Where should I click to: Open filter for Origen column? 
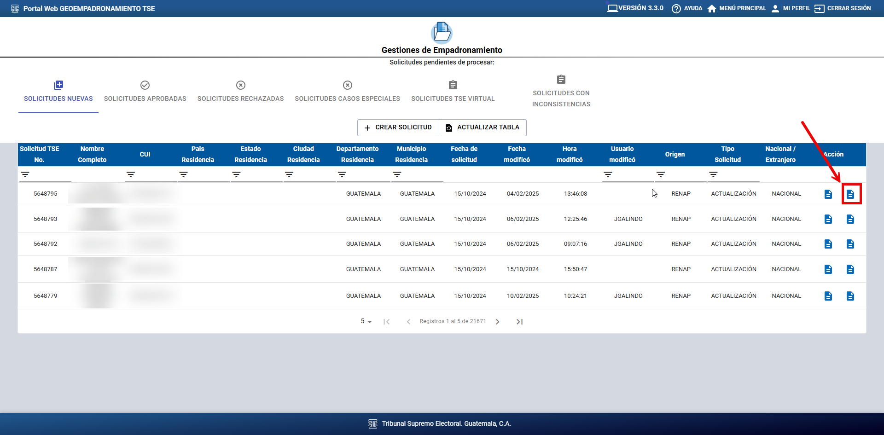(661, 174)
